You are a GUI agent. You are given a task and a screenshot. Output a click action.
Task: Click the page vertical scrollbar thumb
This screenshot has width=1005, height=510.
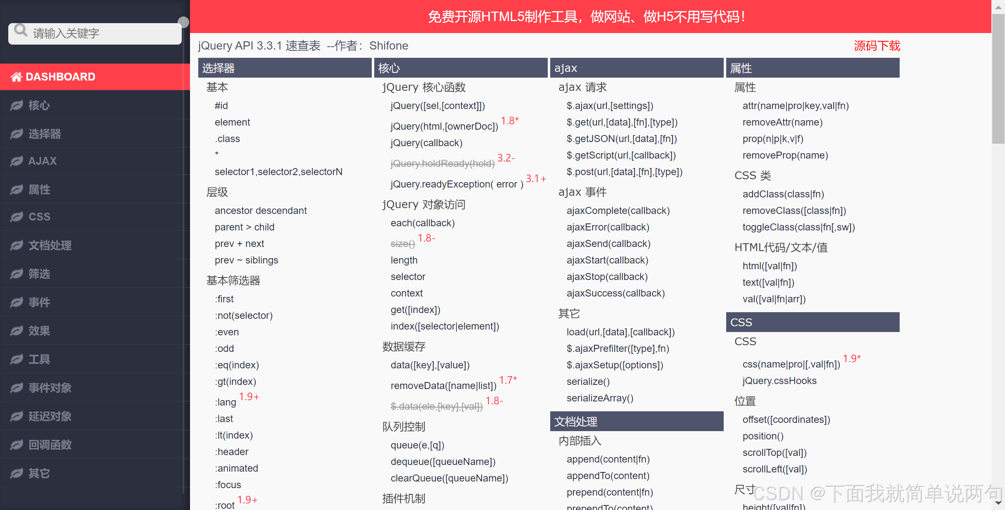998,78
